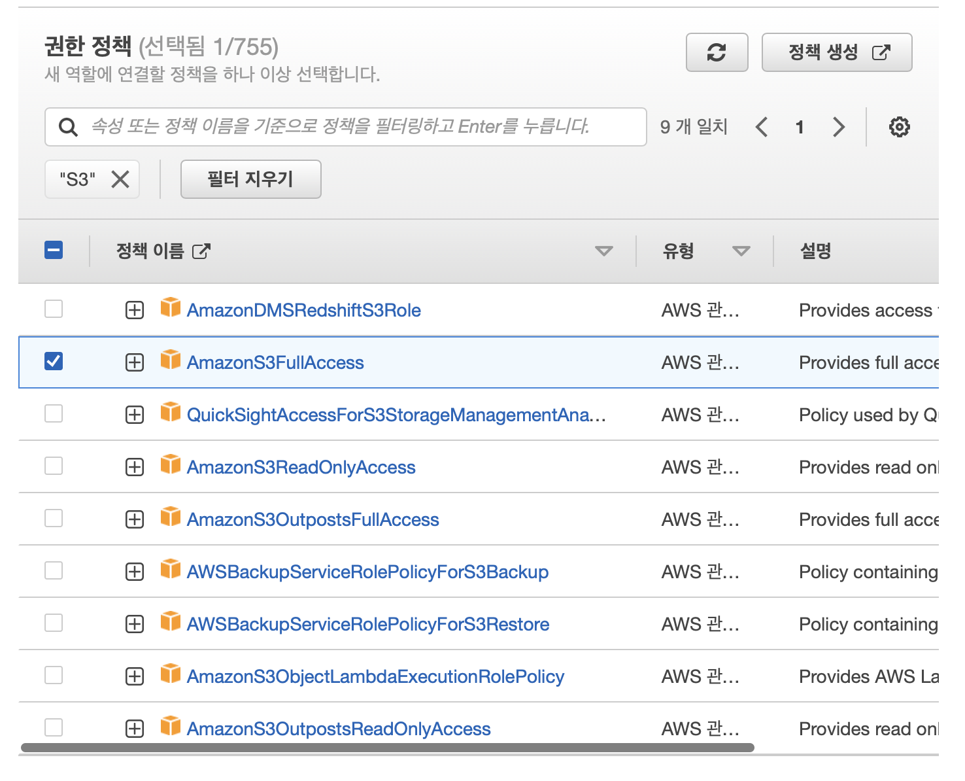Check the AmazonS3OutpostsReadOnlyAccess checkbox
The image size is (965, 781).
[x=54, y=727]
